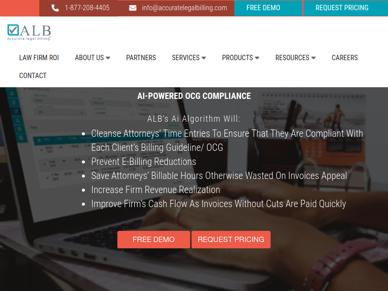Click the envelope email icon

132,8
